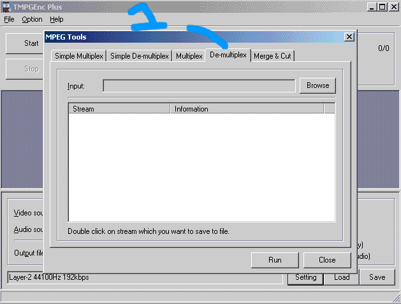This screenshot has height=304, width=401.
Task: Click the Video source label
Action: (28, 213)
